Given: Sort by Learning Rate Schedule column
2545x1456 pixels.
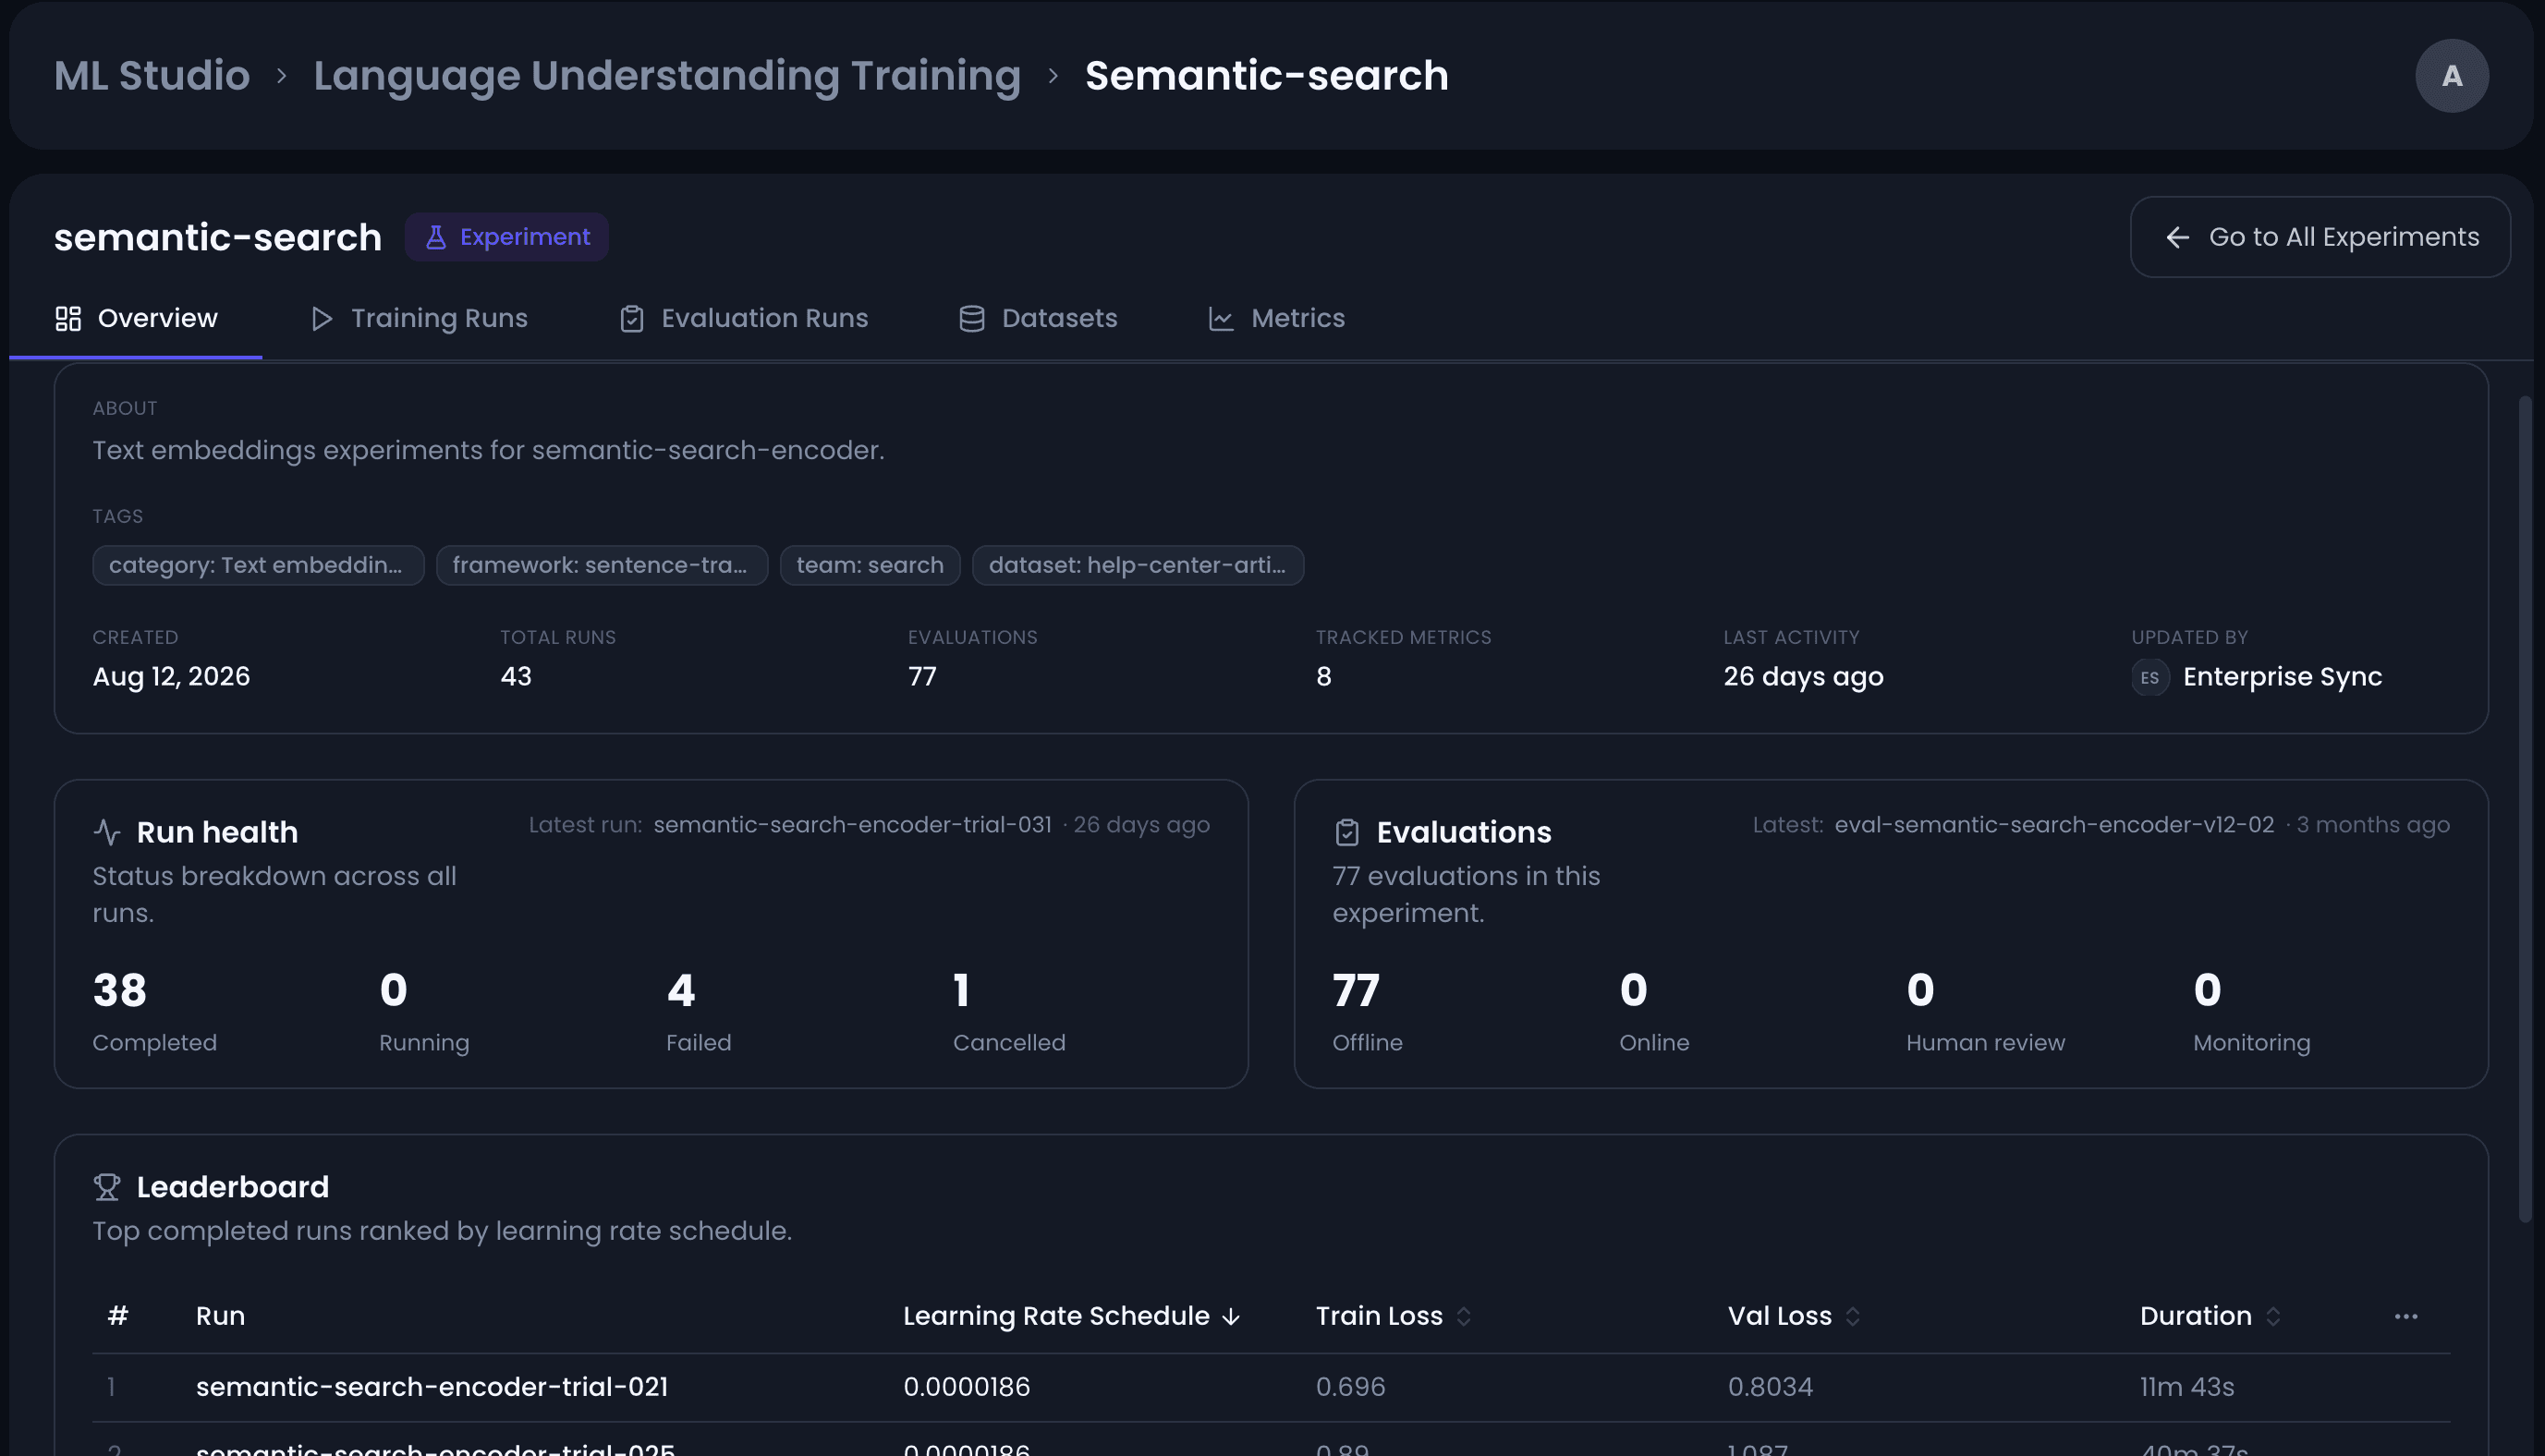Looking at the screenshot, I should (x=1072, y=1316).
